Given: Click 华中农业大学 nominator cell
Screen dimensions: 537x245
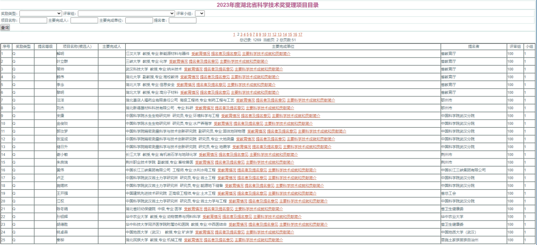Looking at the screenshot, I should tap(473, 217).
